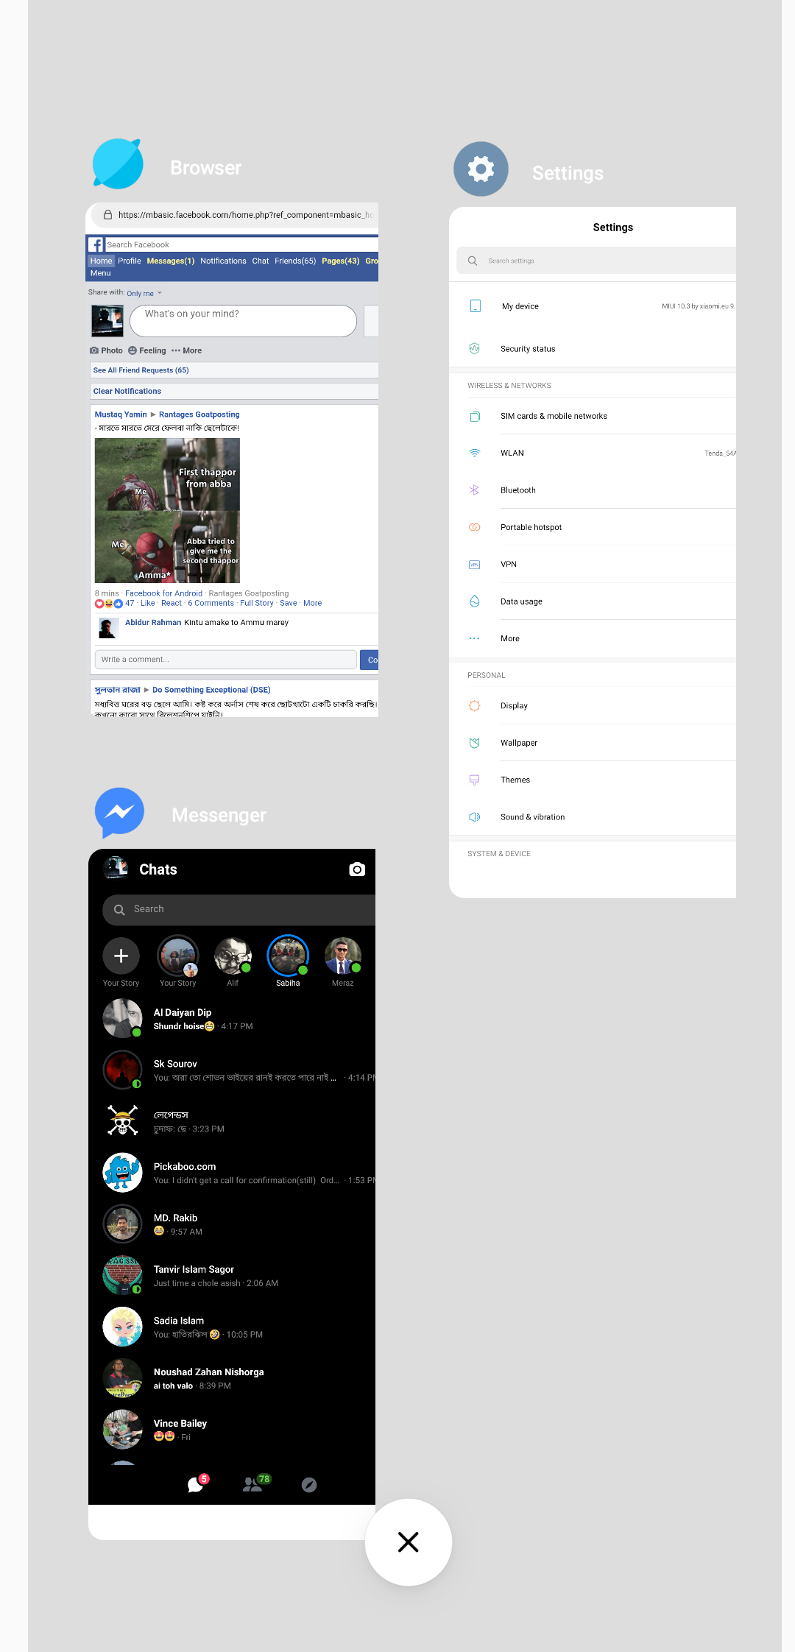The height and width of the screenshot is (1652, 795).
Task: Open the Browser app icon
Action: 118,163
